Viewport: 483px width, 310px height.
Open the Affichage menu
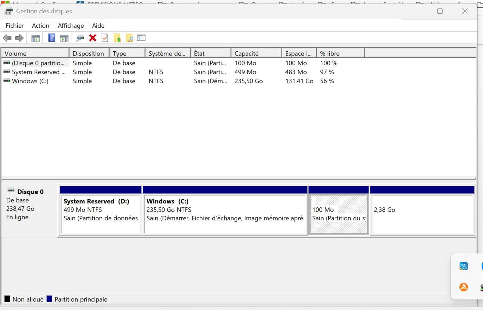pyautogui.click(x=71, y=26)
